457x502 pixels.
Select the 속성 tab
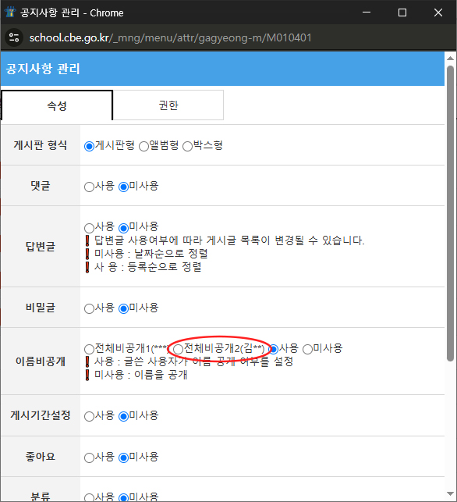pyautogui.click(x=57, y=105)
